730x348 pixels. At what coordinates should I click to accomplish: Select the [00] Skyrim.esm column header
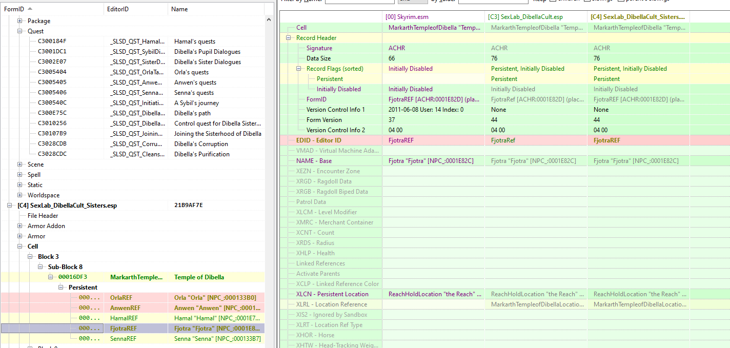click(x=433, y=17)
